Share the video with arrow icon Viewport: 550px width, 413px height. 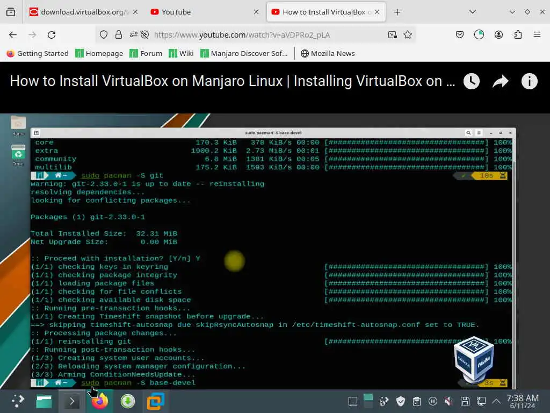[500, 82]
